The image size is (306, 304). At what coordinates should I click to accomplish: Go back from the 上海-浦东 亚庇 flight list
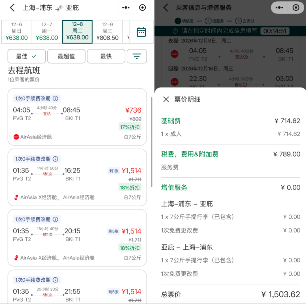[x=12, y=8]
